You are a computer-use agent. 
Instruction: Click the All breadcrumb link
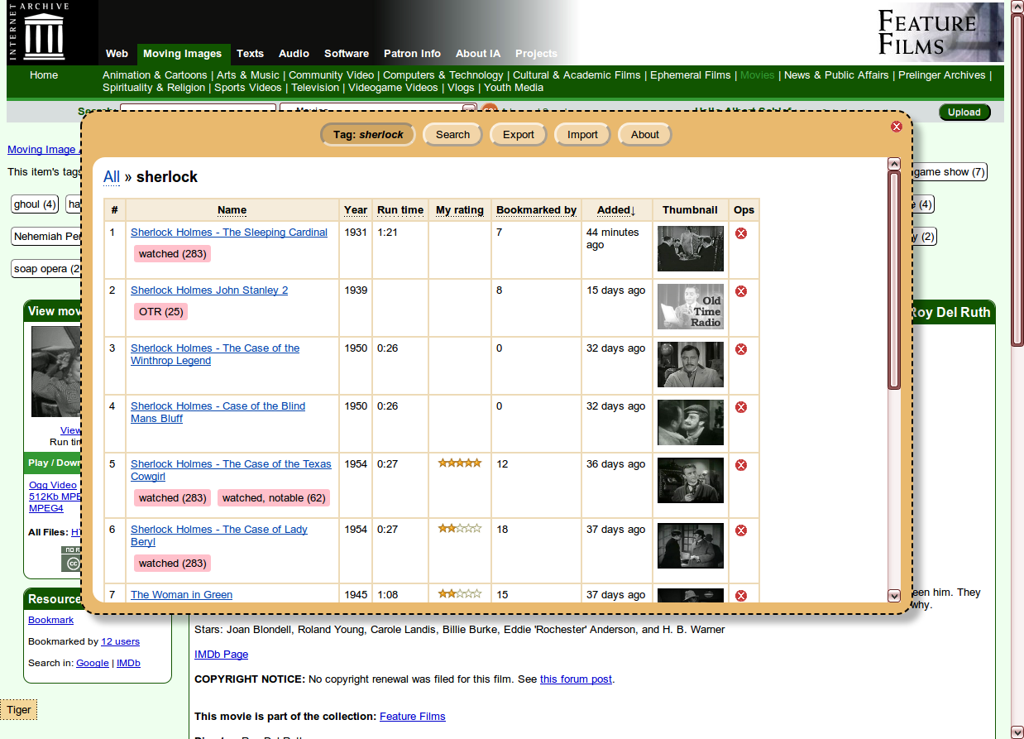point(112,177)
